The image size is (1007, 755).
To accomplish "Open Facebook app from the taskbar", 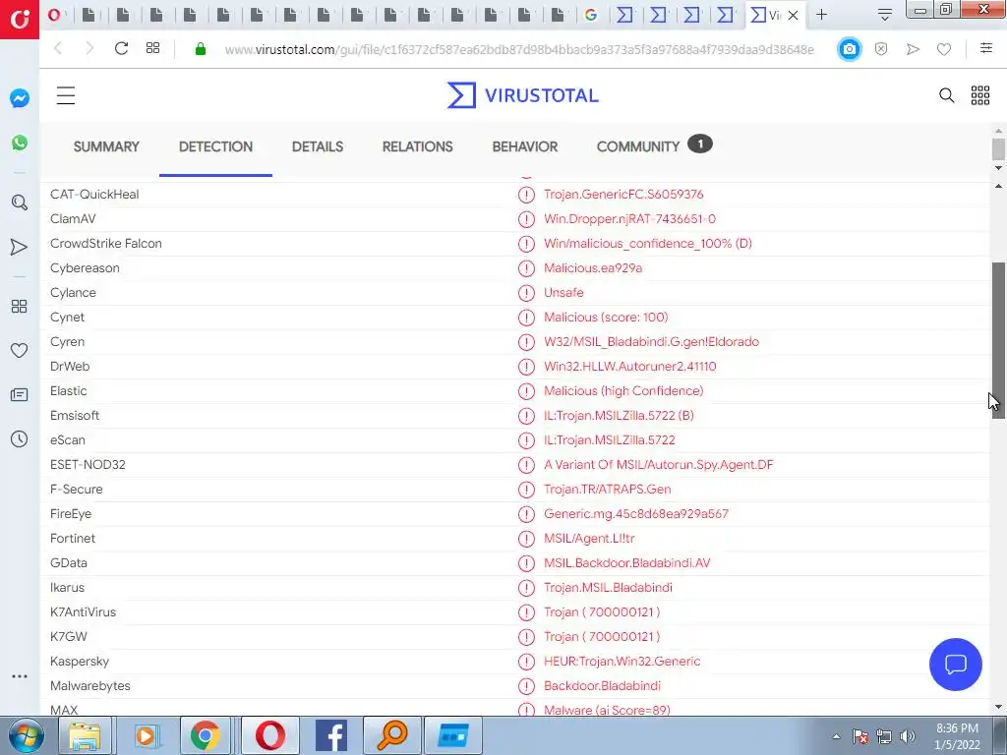I will pos(331,735).
